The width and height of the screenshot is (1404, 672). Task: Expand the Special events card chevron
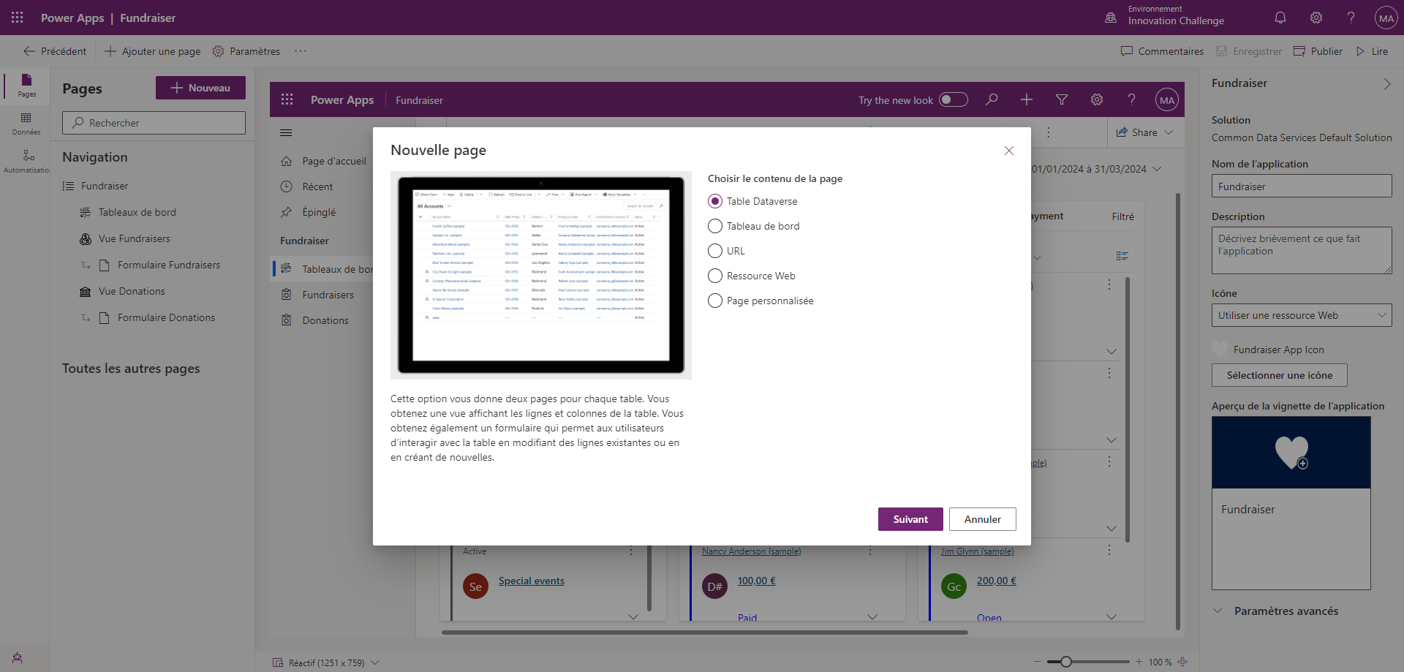pyautogui.click(x=633, y=617)
